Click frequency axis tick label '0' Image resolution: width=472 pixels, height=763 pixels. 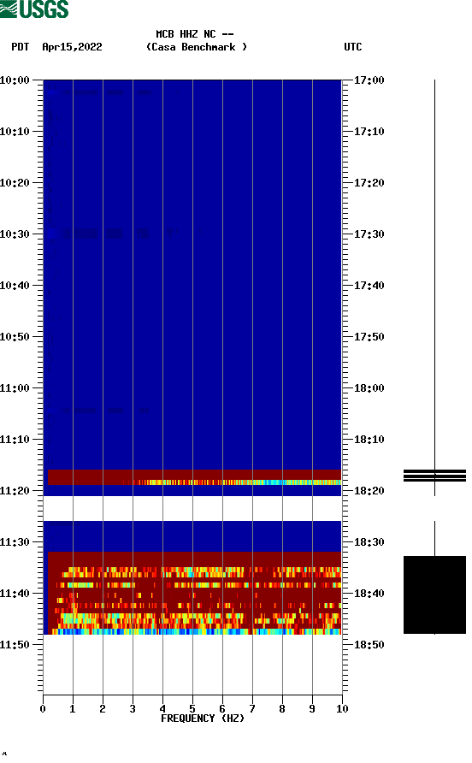(x=43, y=708)
